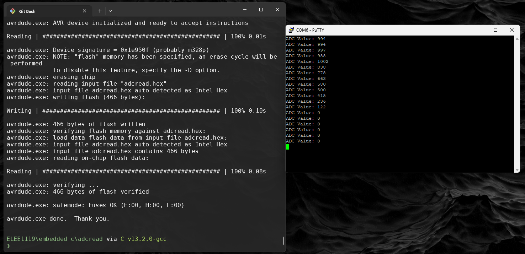Image resolution: width=525 pixels, height=254 pixels.
Task: Click the Reading progress bar 0.01s line
Action: tap(136, 36)
